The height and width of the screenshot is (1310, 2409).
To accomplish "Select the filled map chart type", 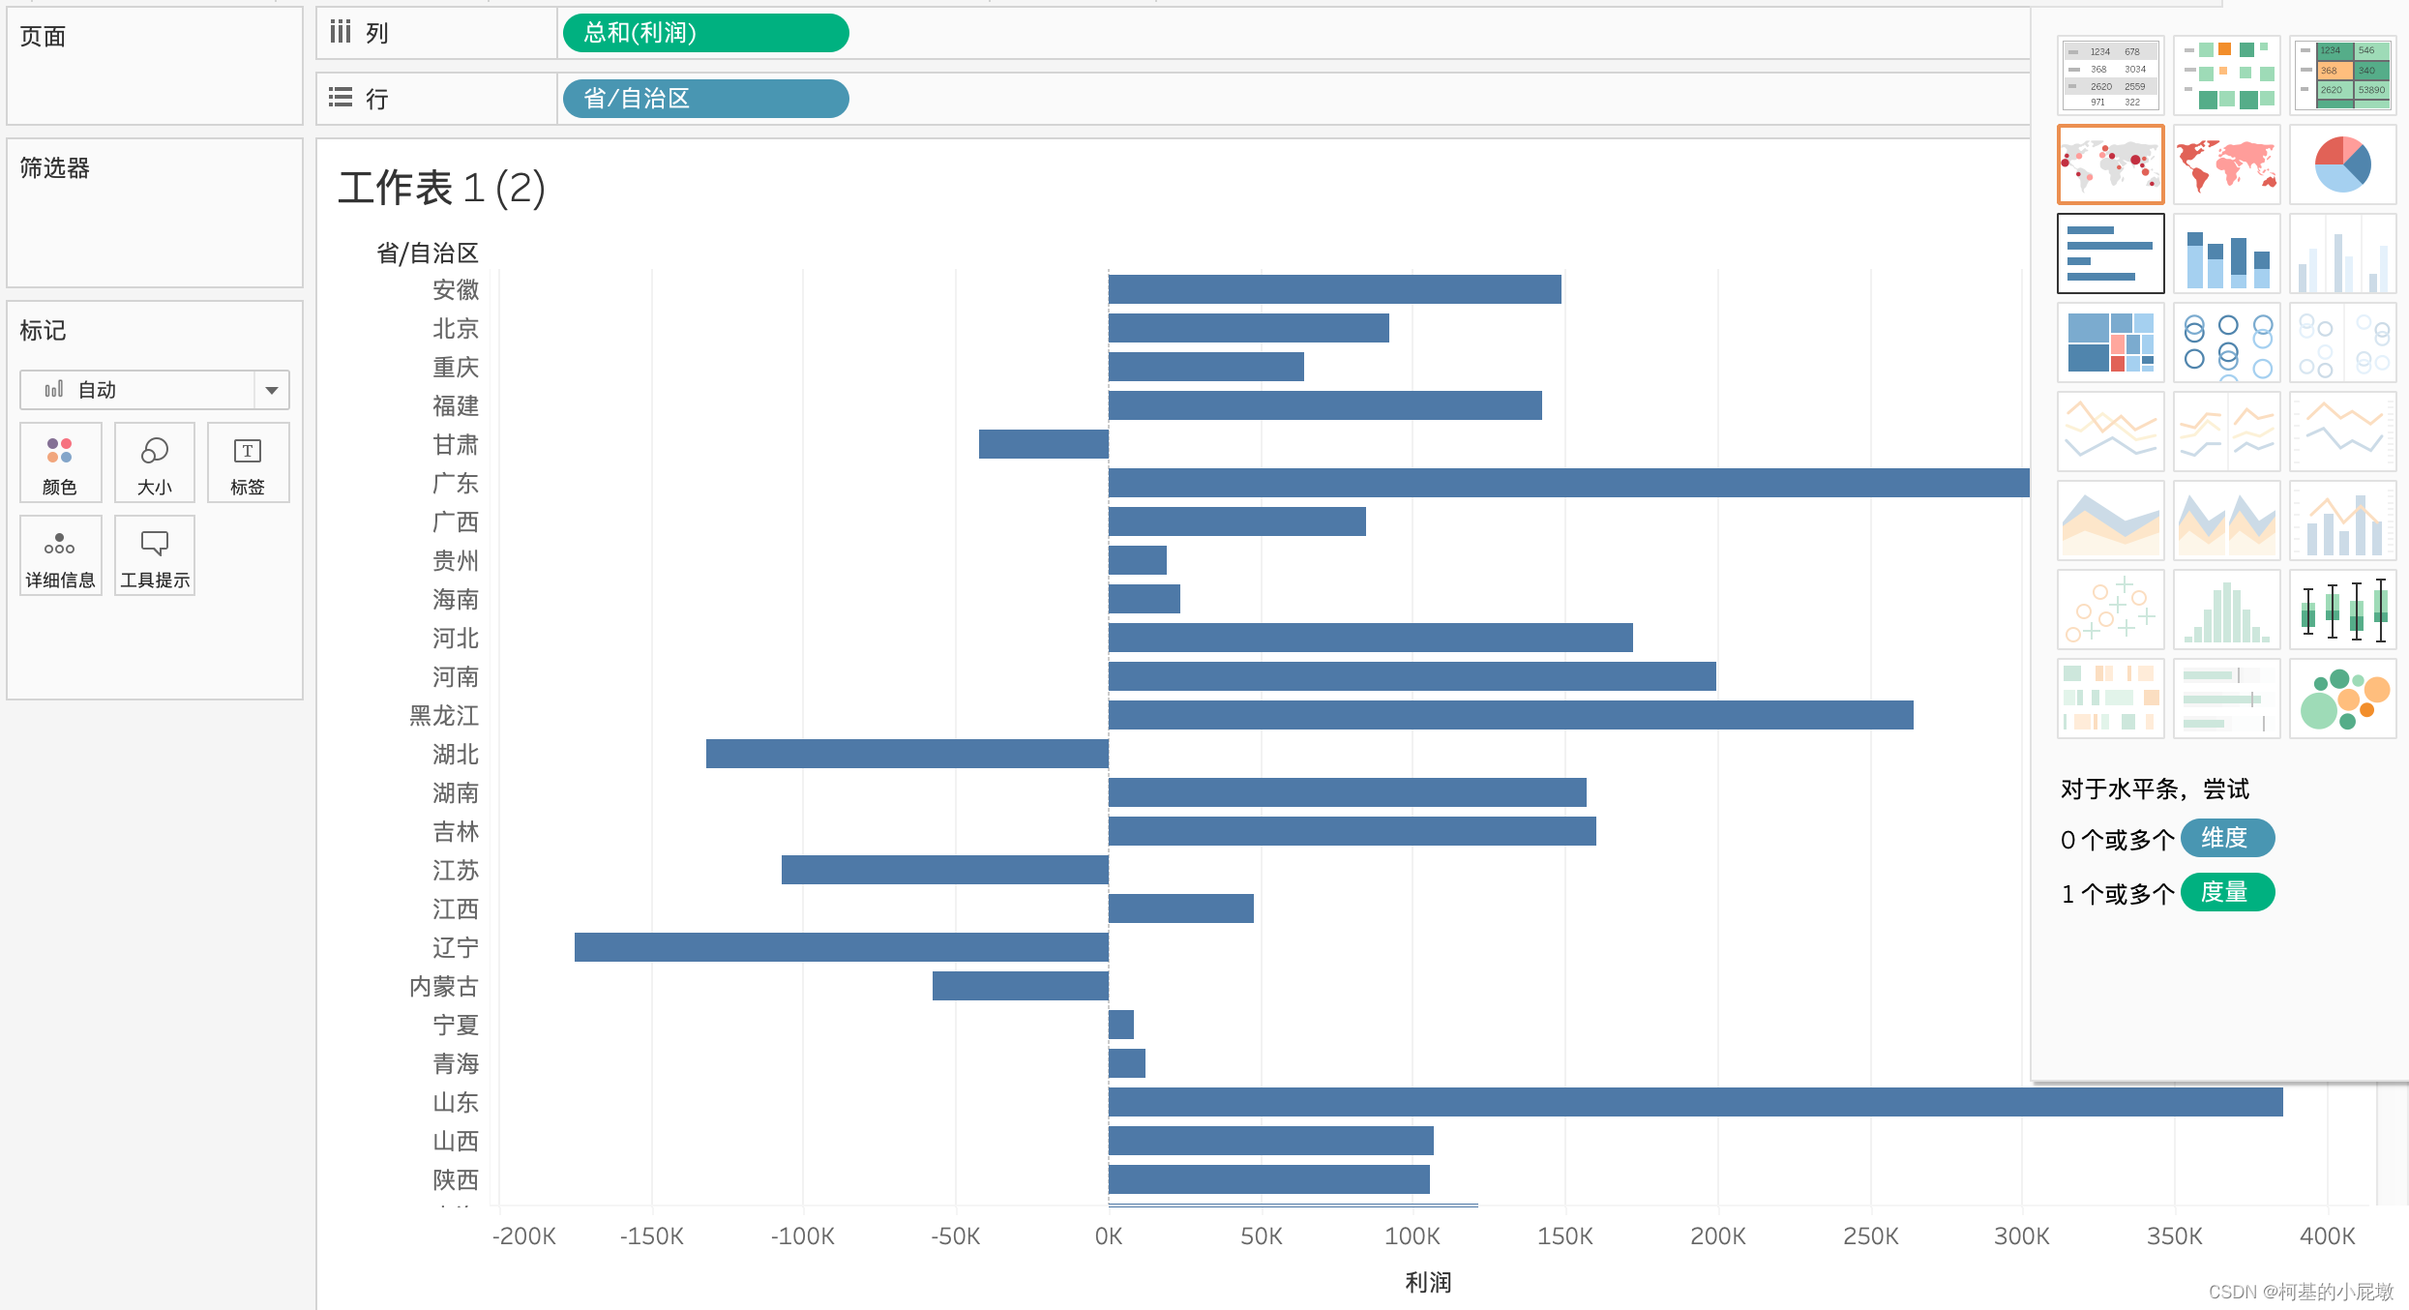I will coord(2226,164).
